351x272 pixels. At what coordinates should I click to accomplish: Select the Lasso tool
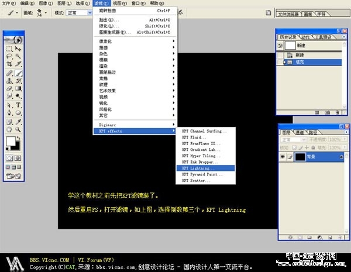click(9, 56)
